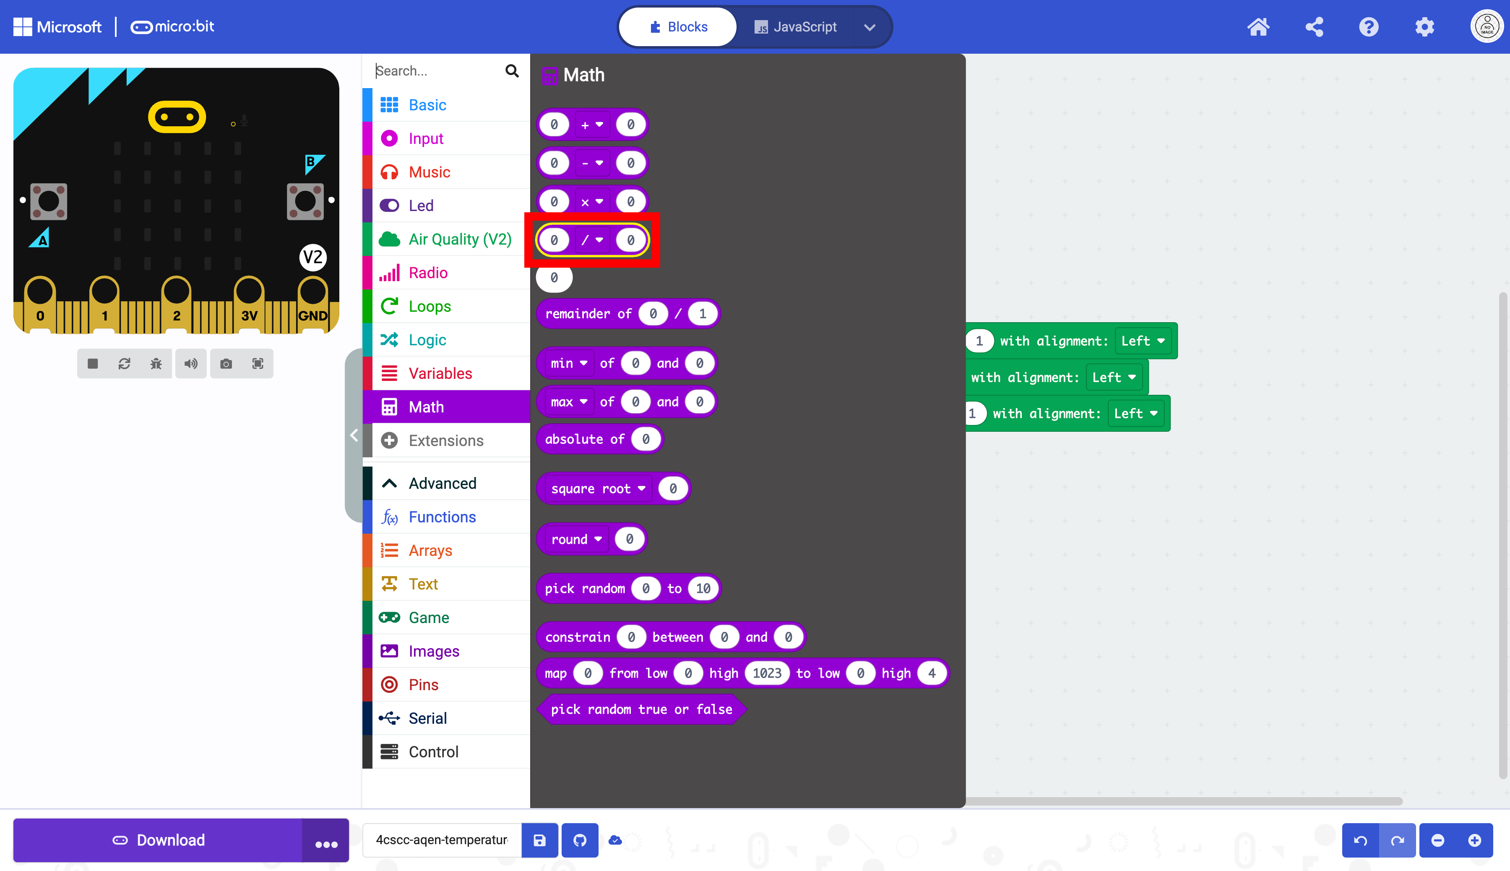Image resolution: width=1510 pixels, height=871 pixels.
Task: Open the Led category
Action: [x=446, y=206]
